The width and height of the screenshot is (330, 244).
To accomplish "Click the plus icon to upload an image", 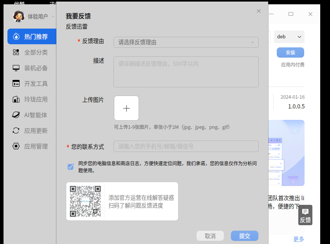I will tap(126, 108).
